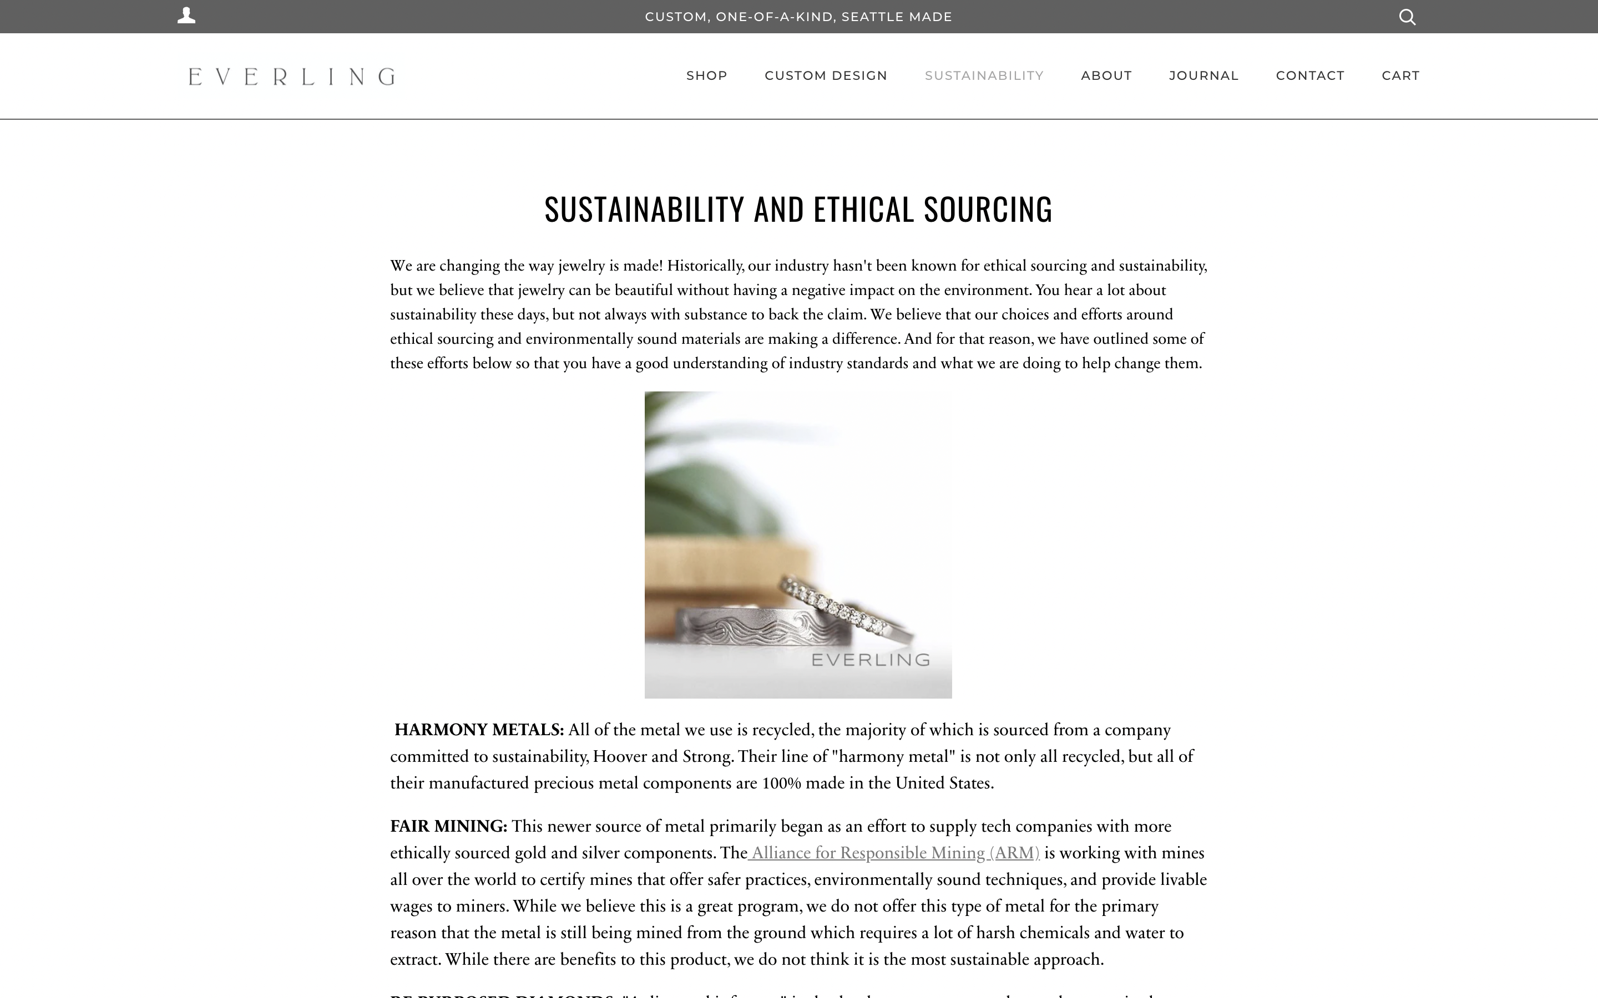Open the CONTACT page

(1309, 75)
